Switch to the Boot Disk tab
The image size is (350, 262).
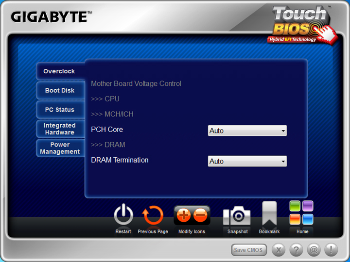tap(59, 91)
